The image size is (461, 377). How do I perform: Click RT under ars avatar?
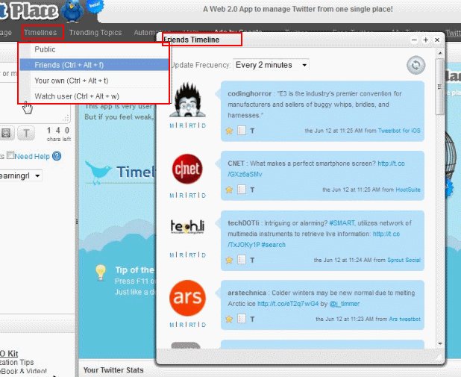(192, 325)
